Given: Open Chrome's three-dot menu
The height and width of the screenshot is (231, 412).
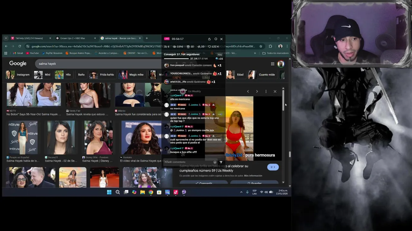Looking at the screenshot, I should 287,46.
